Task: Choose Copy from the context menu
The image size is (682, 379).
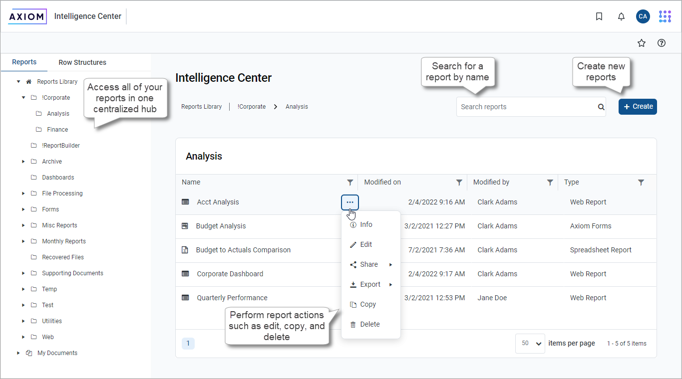Action: click(368, 304)
